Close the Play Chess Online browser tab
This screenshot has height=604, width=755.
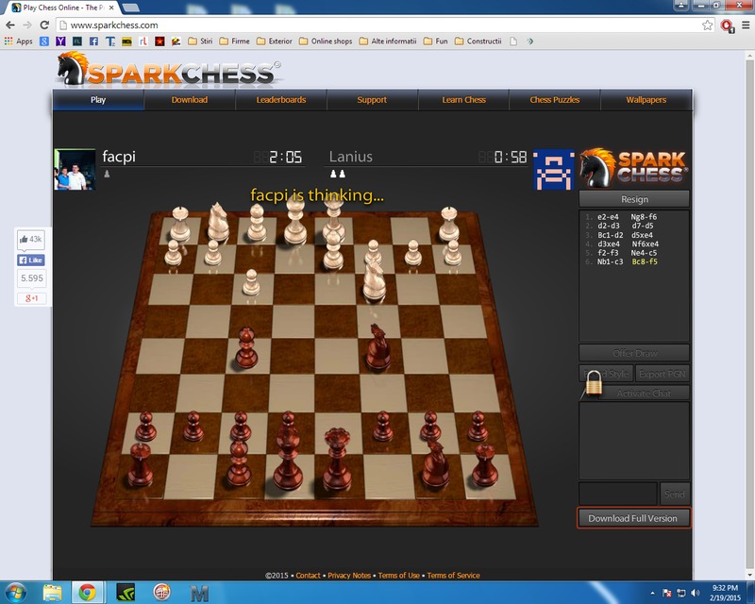click(111, 8)
